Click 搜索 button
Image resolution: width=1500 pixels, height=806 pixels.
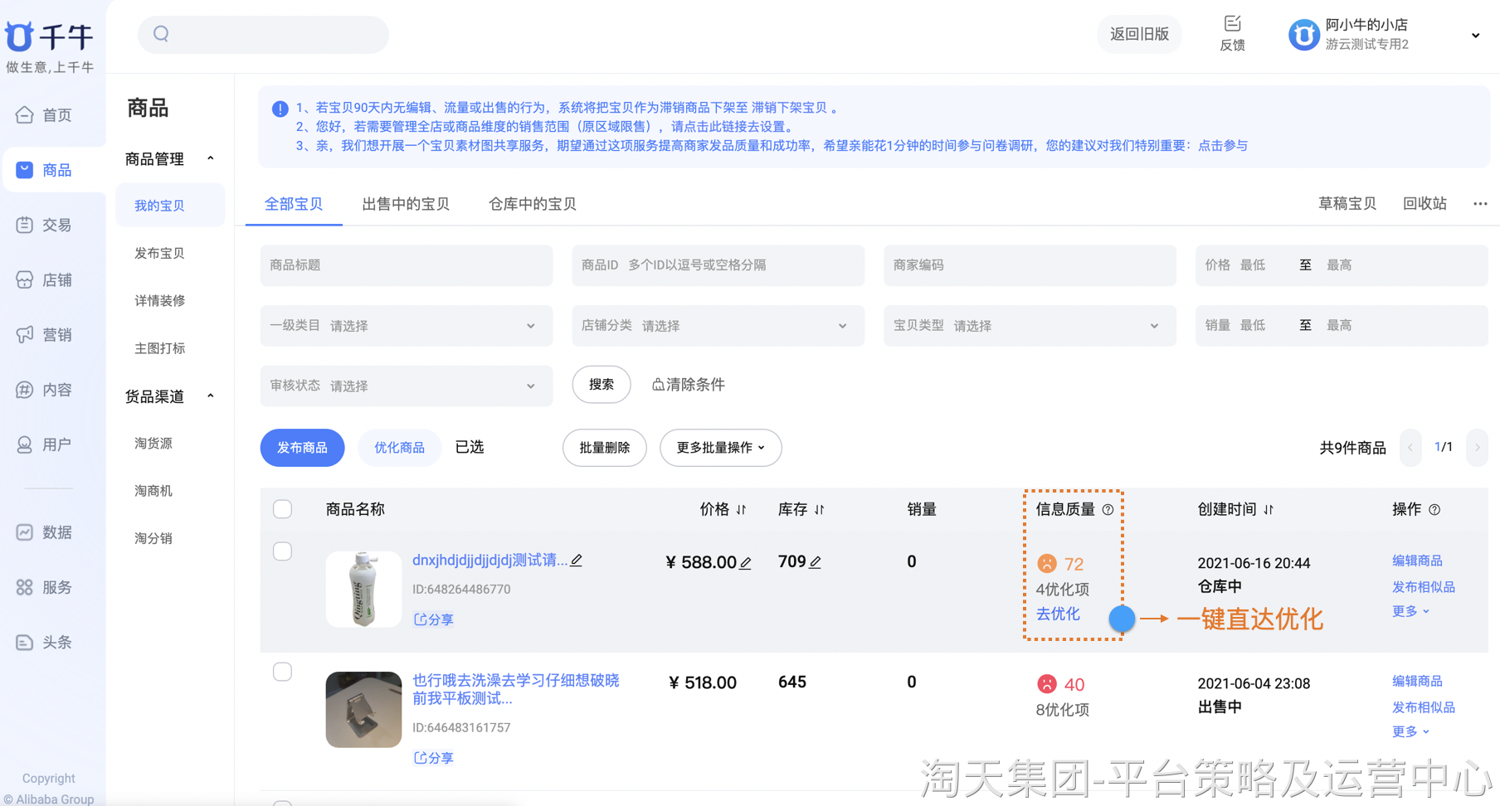coord(601,385)
